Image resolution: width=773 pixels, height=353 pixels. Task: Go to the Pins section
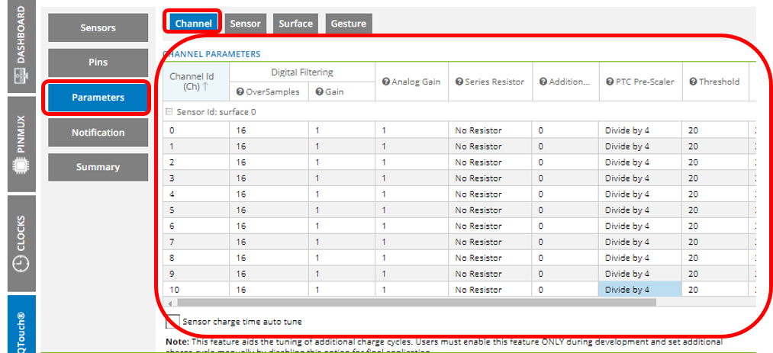[x=98, y=63]
